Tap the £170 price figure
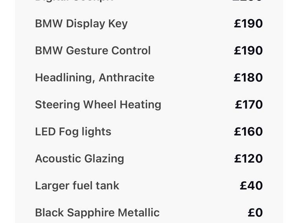The height and width of the screenshot is (223, 298). pos(249,105)
